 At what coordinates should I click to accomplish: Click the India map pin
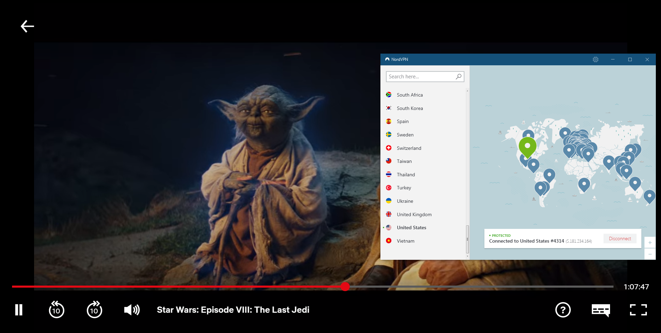(609, 162)
